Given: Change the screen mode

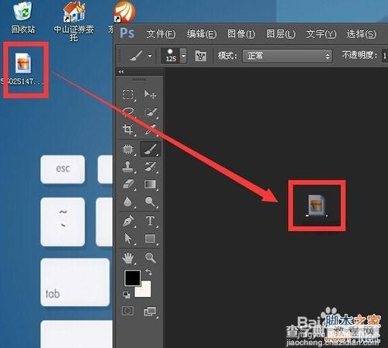Looking at the screenshot, I should coord(150,312).
